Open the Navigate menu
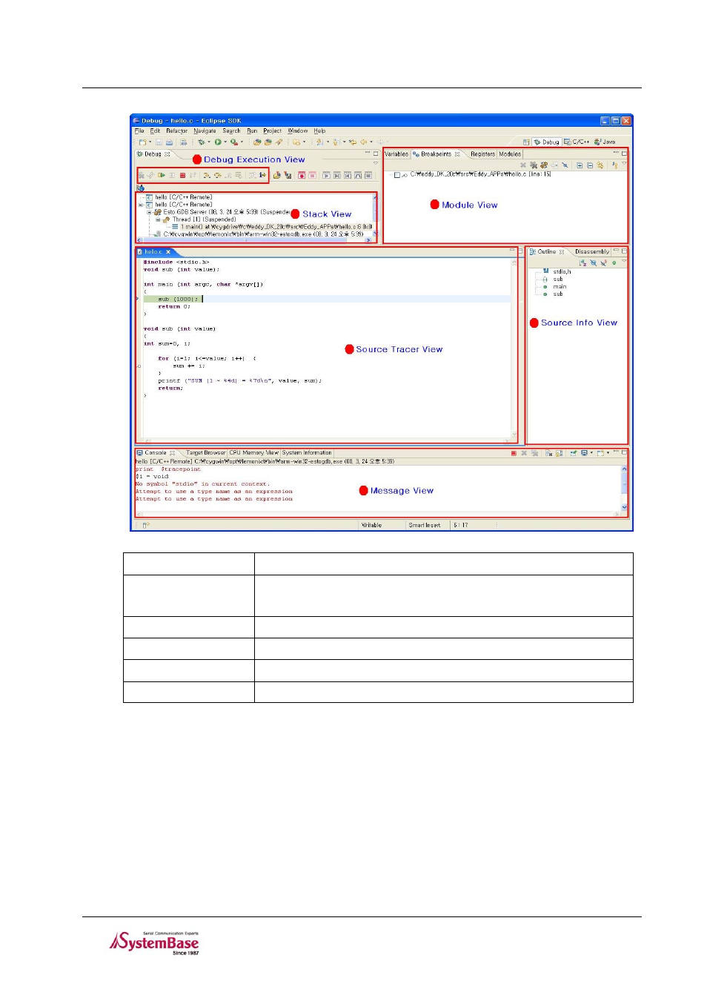This screenshot has width=707, height=1001. click(205, 131)
